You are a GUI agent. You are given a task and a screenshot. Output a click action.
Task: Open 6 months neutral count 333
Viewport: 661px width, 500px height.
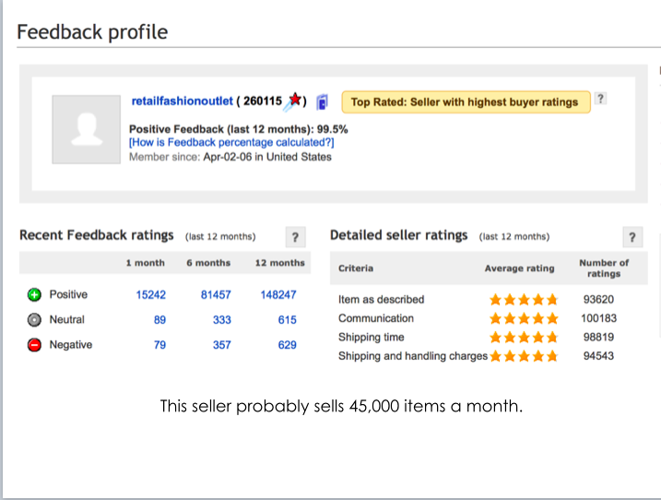click(x=222, y=320)
